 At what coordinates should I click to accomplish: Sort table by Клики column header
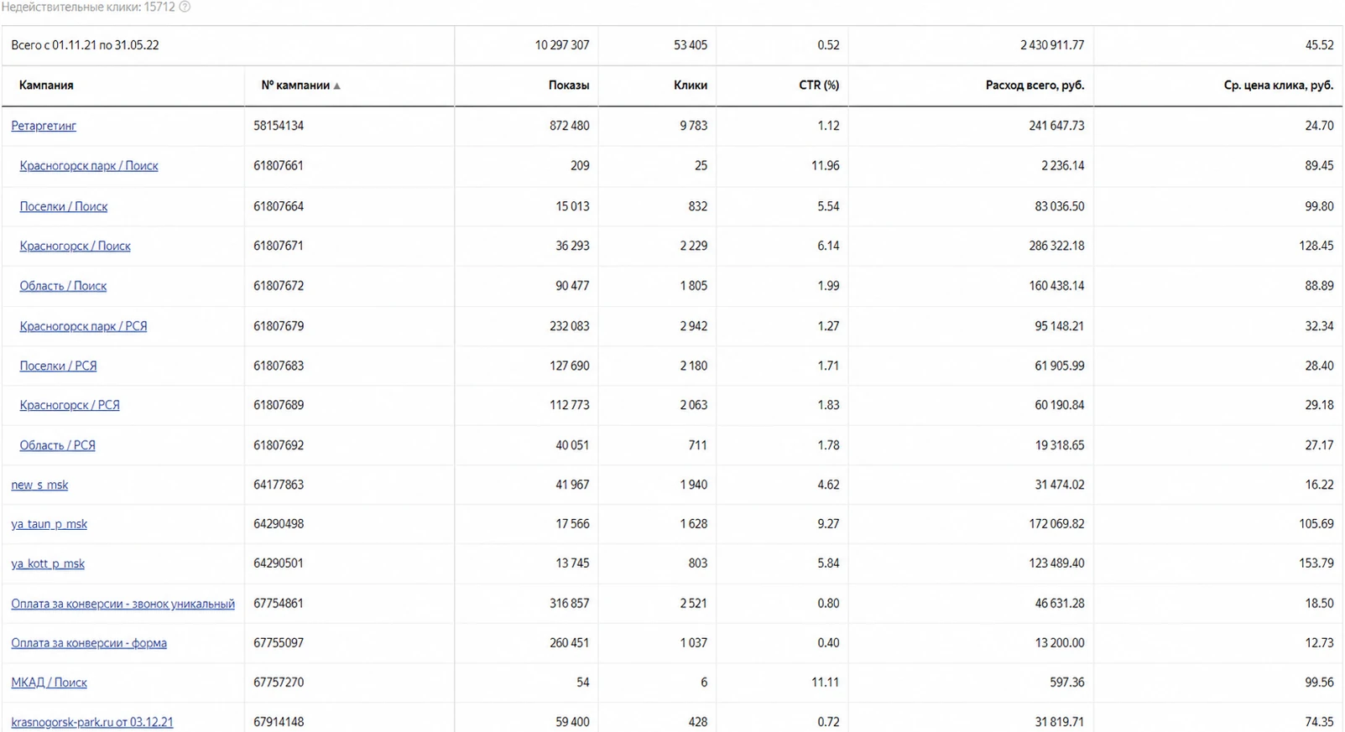691,86
